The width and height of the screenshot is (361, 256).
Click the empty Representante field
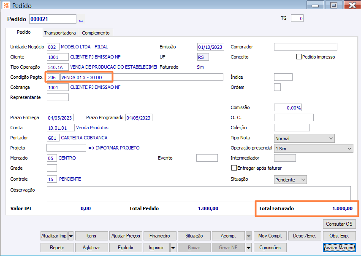click(x=58, y=97)
